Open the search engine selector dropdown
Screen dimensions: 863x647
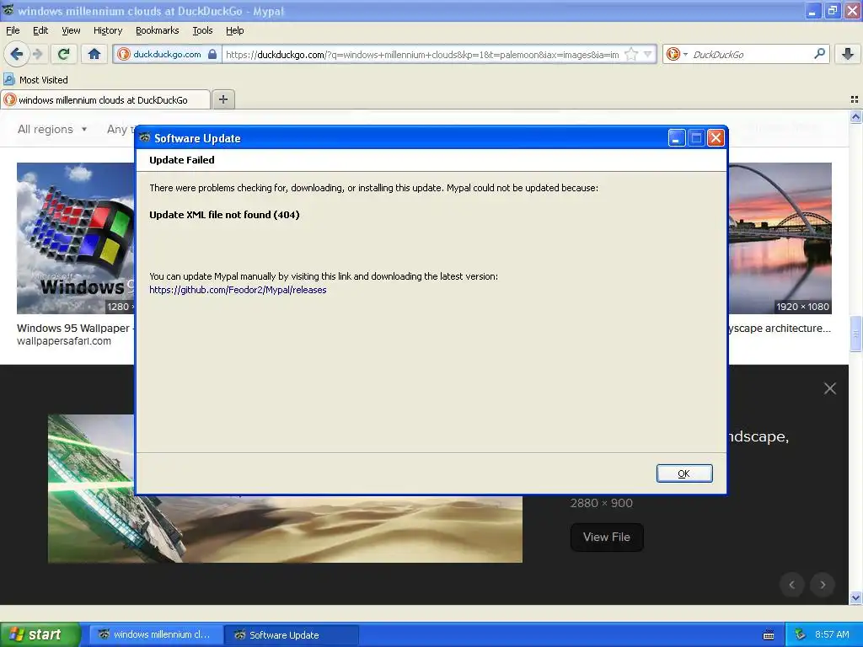pos(677,54)
